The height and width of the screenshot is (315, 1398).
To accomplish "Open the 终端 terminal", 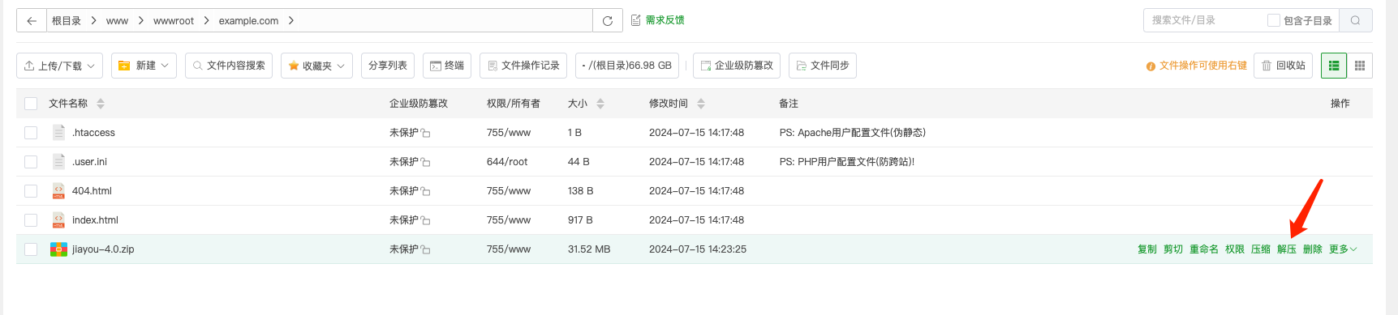I will (x=447, y=66).
